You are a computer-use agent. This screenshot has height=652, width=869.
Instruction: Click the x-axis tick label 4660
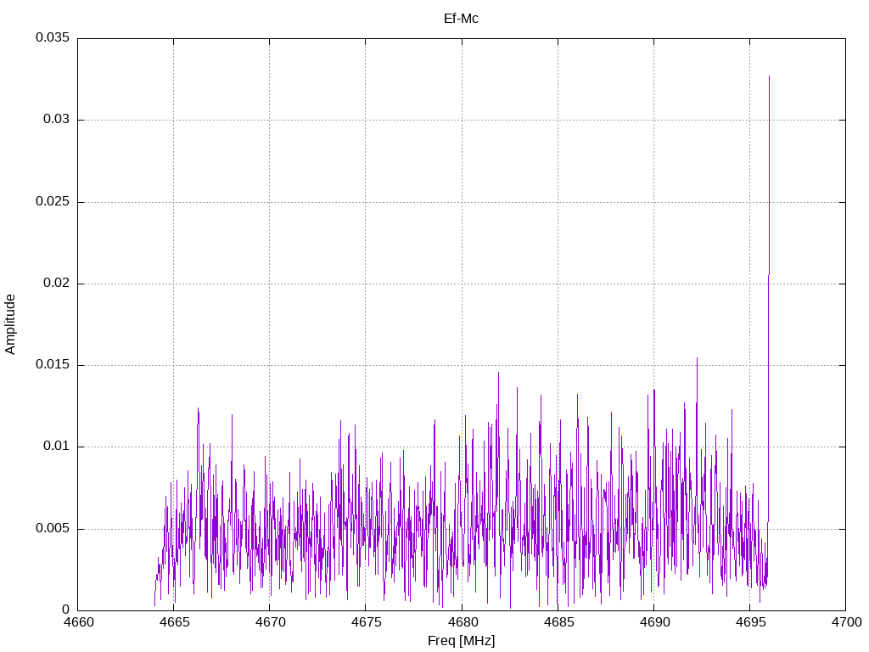(x=78, y=622)
